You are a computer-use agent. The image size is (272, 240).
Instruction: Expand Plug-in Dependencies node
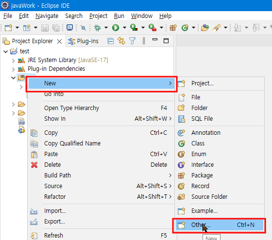(x=14, y=69)
